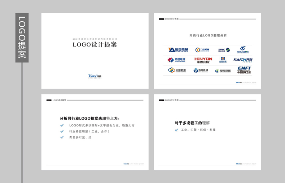Click checkmark beside 工业、汇聚、环保、科技

click(x=176, y=130)
